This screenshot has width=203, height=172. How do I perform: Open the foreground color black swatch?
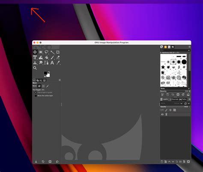pos(45,73)
